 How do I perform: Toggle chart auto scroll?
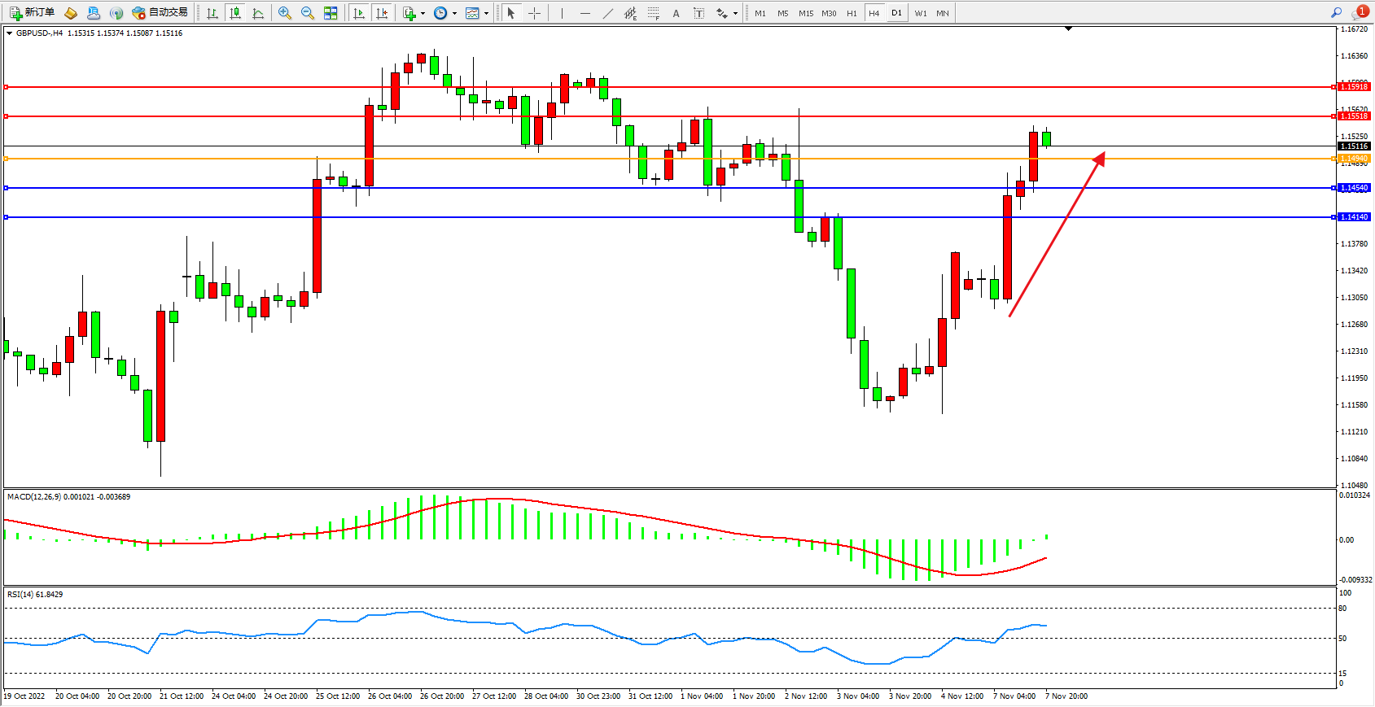tap(359, 13)
